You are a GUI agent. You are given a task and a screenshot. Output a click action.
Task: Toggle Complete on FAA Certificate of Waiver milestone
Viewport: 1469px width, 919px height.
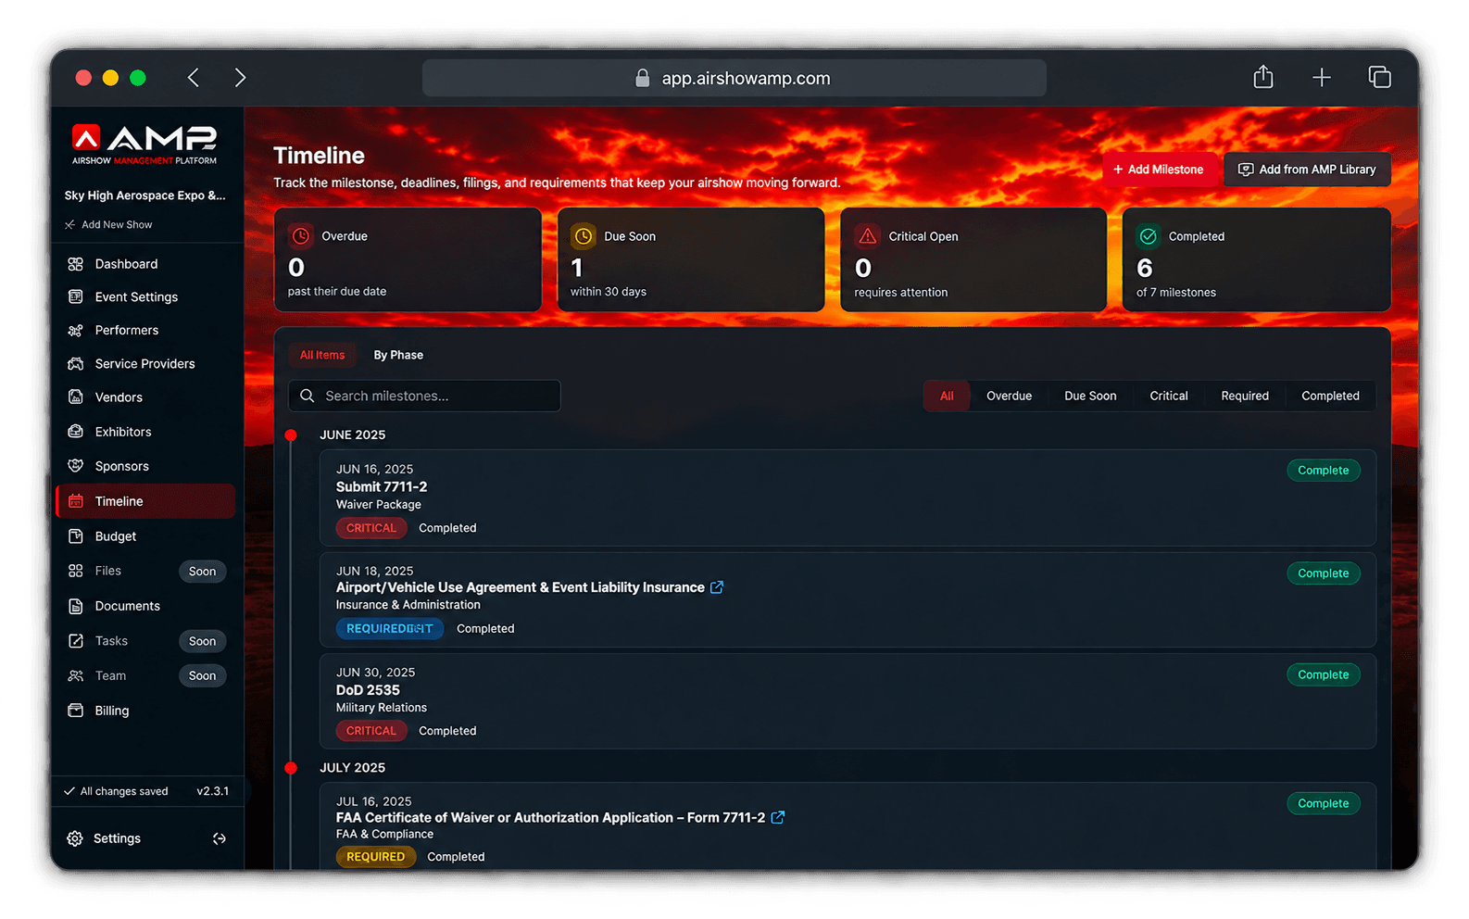(1323, 803)
